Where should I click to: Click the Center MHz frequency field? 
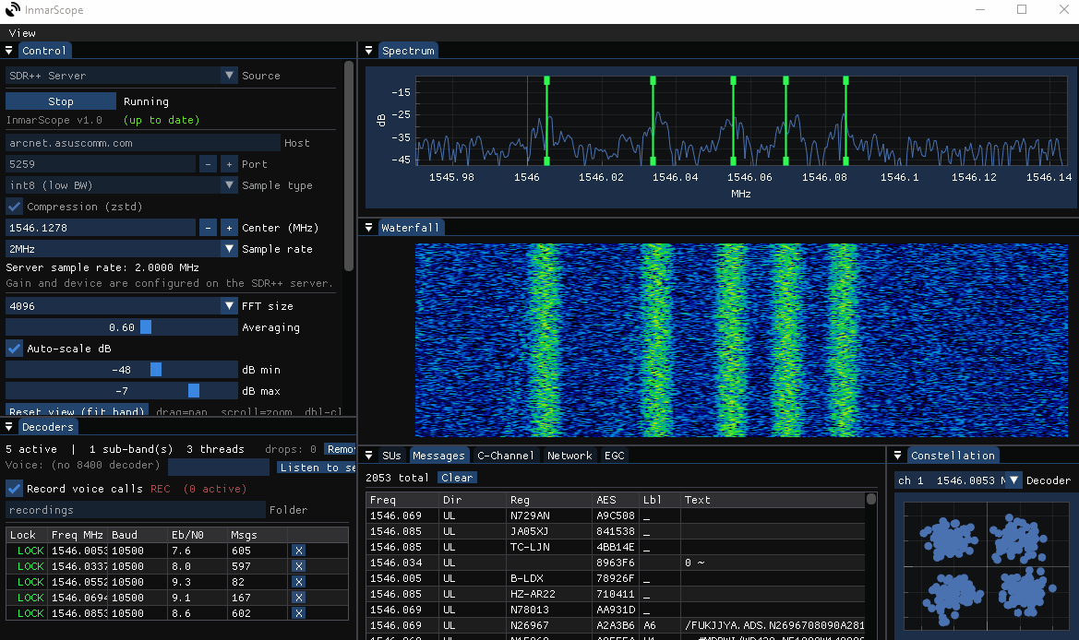click(101, 228)
